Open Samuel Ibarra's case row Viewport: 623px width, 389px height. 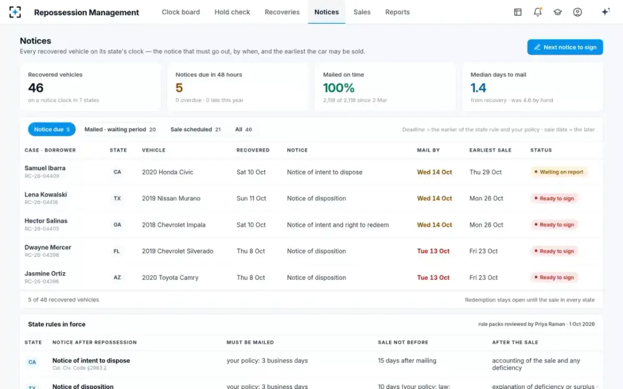[311, 172]
